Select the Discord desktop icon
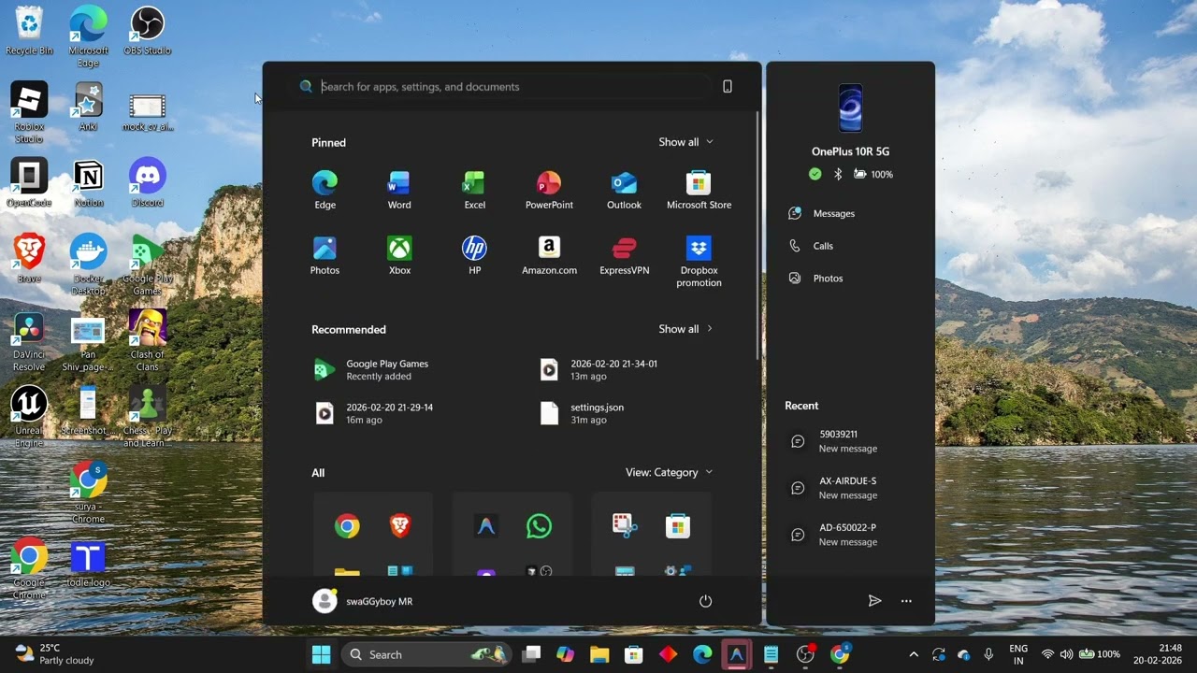This screenshot has height=673, width=1197. [147, 182]
